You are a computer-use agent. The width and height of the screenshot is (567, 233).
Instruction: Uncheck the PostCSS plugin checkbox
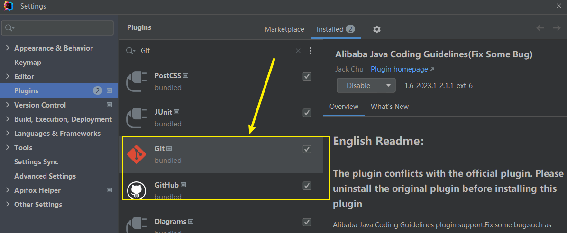[x=307, y=76]
